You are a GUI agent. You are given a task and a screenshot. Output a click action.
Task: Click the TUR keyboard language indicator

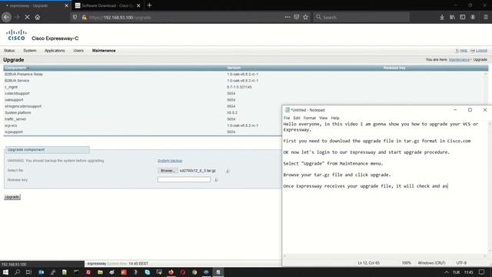click(456, 272)
